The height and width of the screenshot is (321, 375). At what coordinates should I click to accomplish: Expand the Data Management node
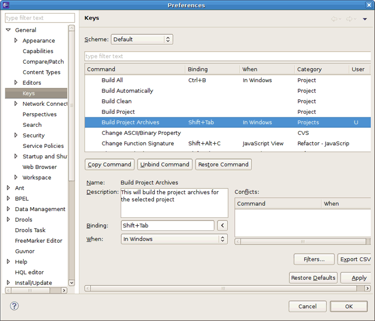(x=8, y=209)
